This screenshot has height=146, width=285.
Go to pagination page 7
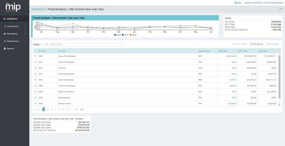67,109
